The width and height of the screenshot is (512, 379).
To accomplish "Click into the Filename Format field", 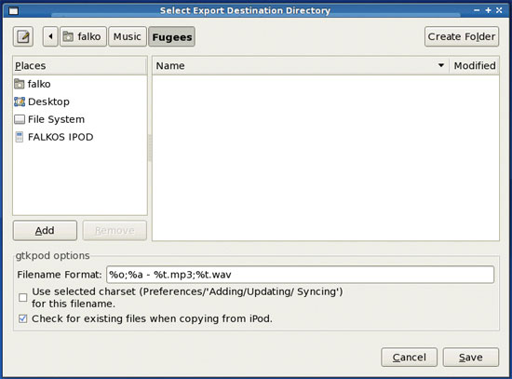I will coord(300,275).
